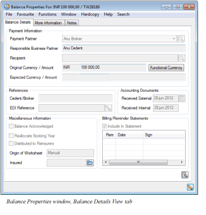Click the Insured input field
The image size is (206, 215).
(67, 163)
